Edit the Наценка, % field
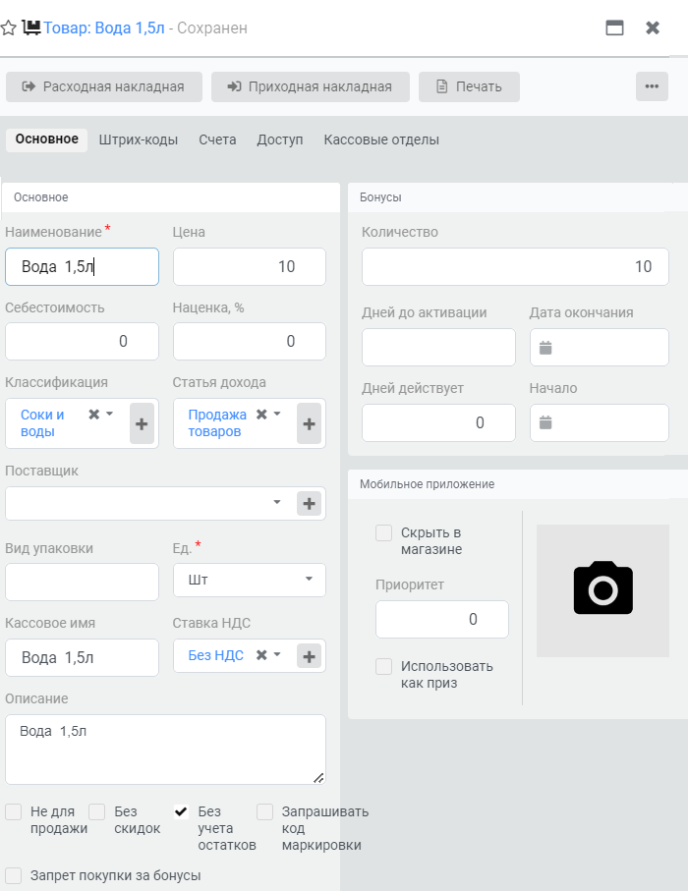688x891 pixels. [250, 341]
